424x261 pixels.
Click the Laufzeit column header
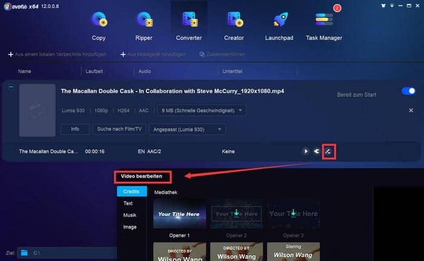tap(94, 71)
